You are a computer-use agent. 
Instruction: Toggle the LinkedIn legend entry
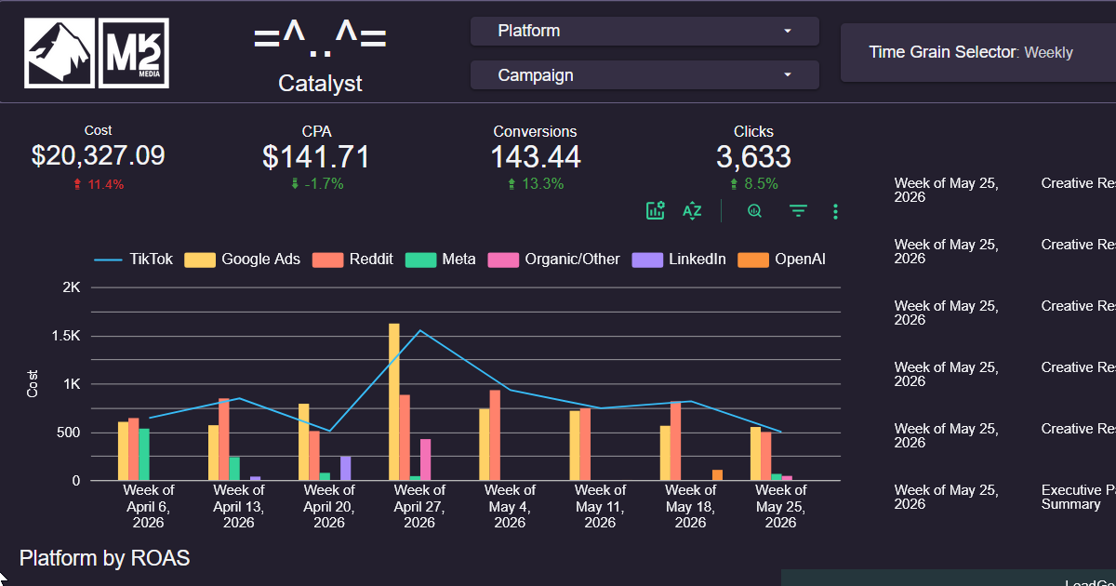(679, 260)
